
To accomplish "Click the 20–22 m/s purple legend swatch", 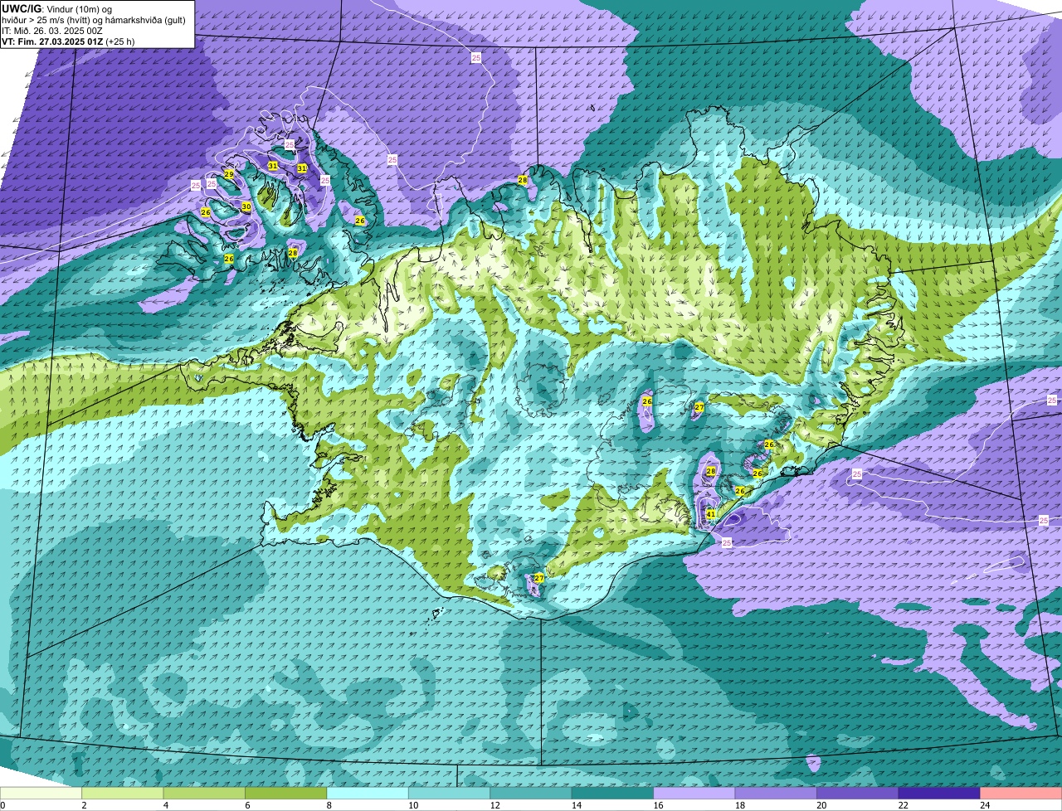I will click(858, 793).
